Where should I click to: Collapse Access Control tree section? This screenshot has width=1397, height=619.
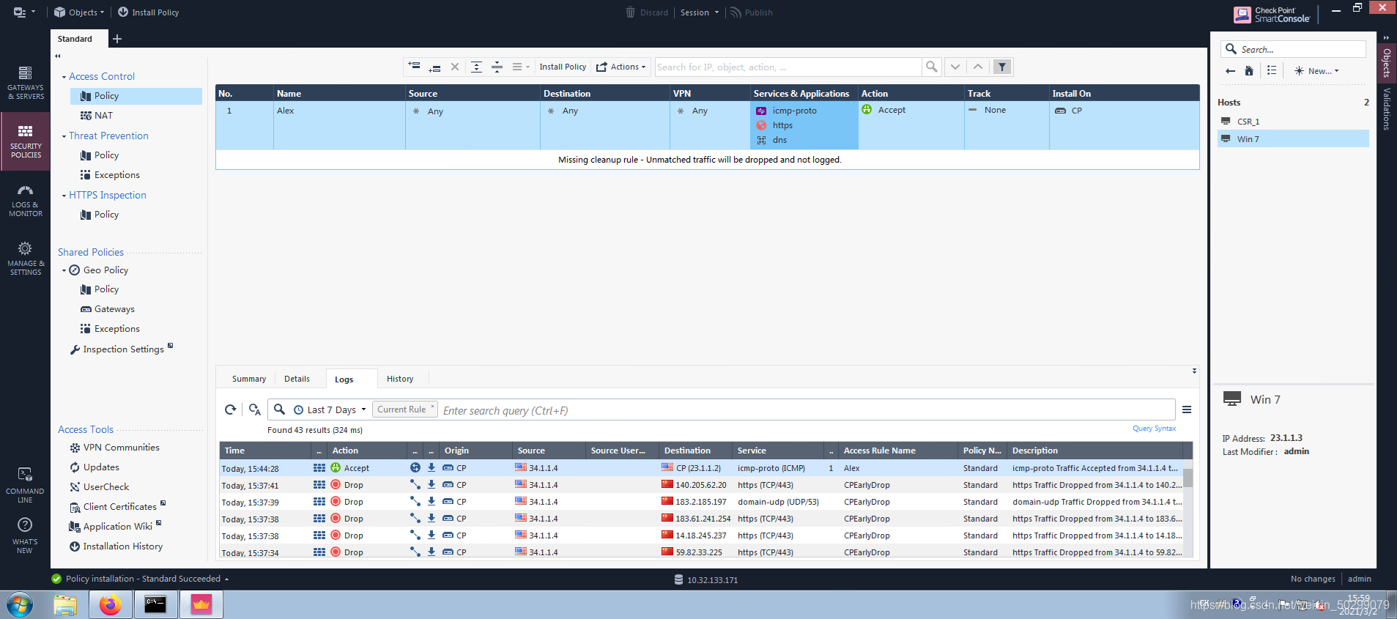pyautogui.click(x=64, y=77)
